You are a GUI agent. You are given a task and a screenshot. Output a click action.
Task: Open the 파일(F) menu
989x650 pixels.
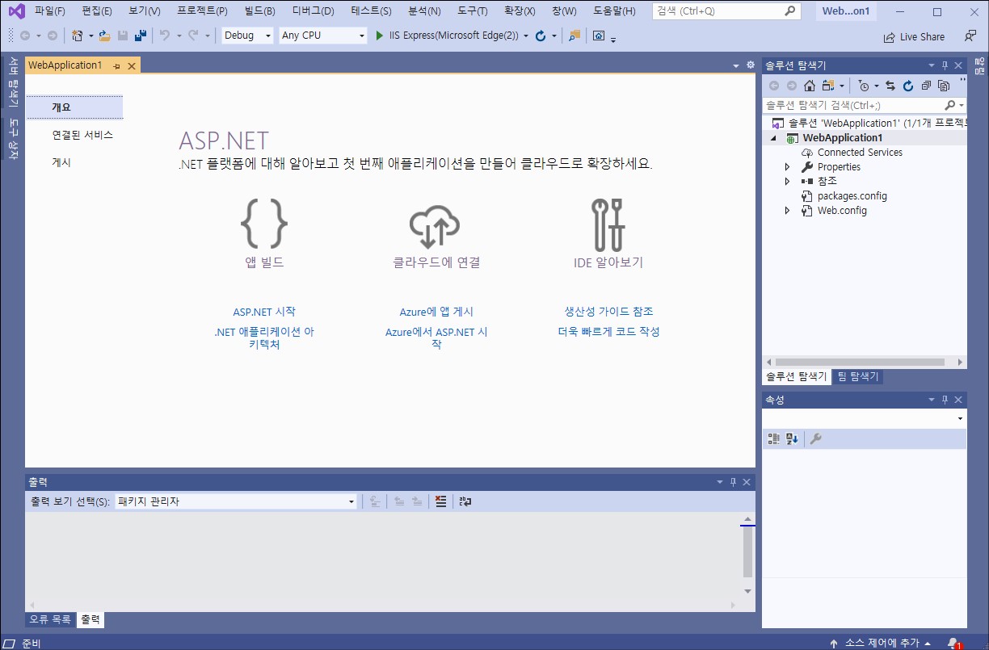click(50, 11)
